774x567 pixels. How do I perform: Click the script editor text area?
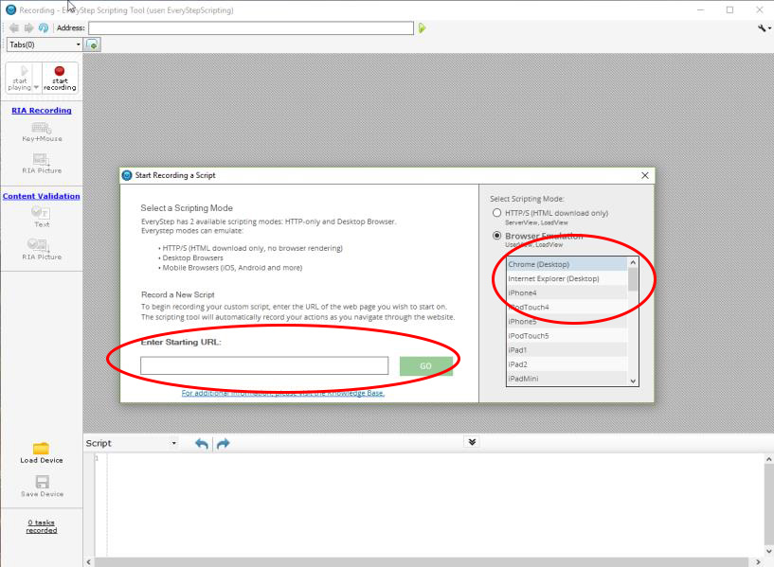(x=436, y=505)
